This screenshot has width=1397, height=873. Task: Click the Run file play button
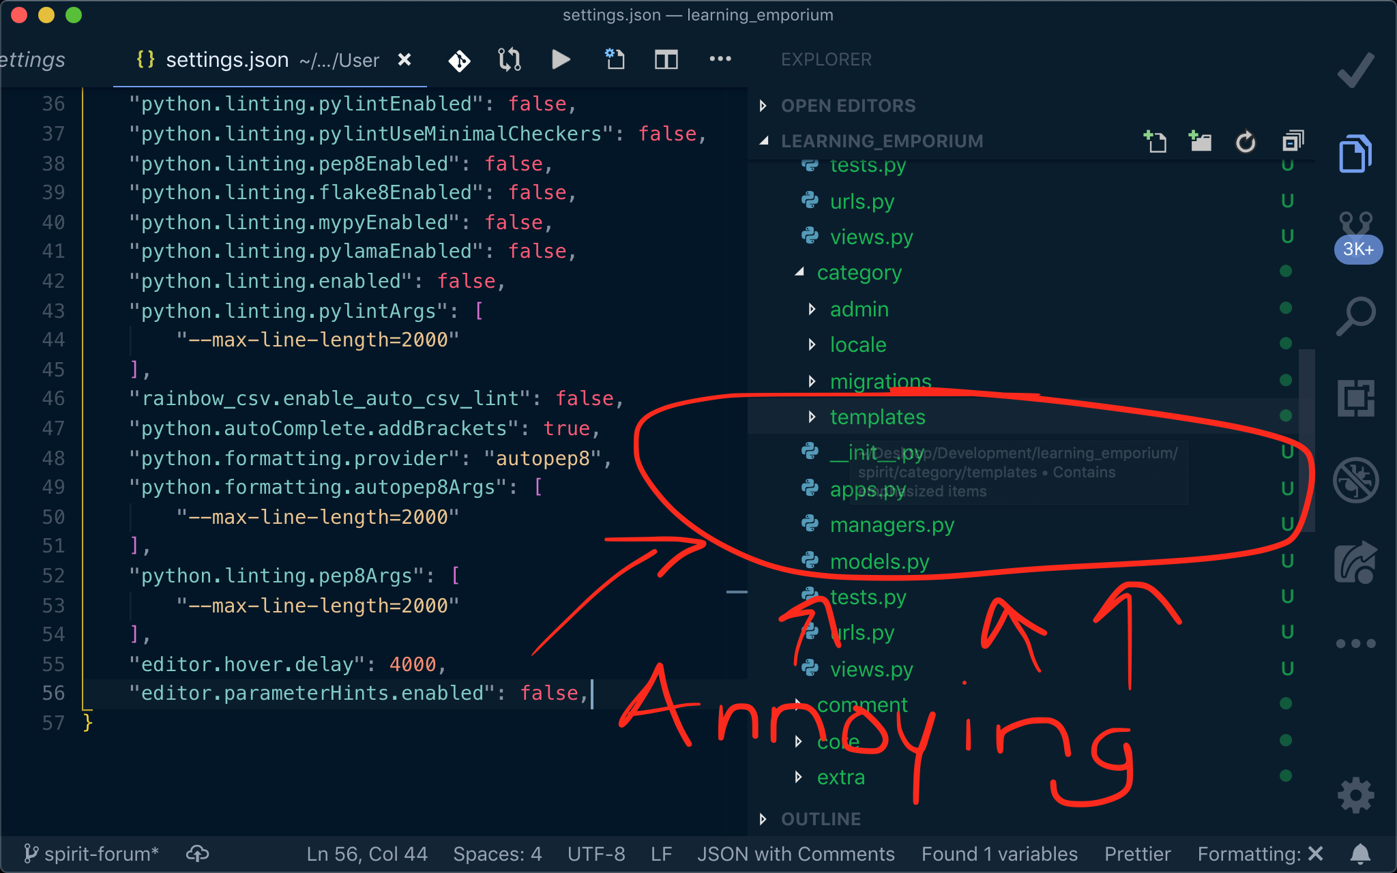(x=561, y=59)
